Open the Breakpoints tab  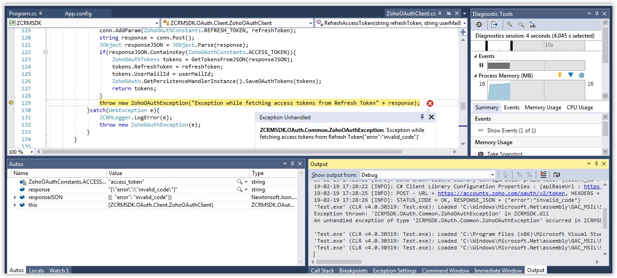click(353, 270)
